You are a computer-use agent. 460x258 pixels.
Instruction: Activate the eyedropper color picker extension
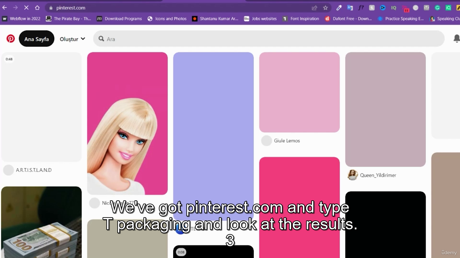339,8
